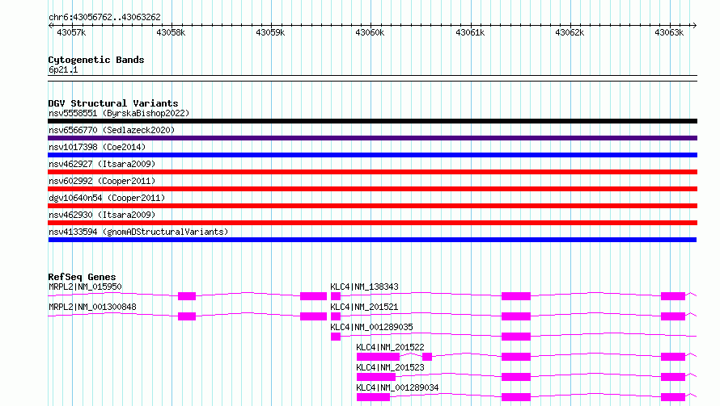The image size is (720, 406).
Task: Select the blue nsv1017398 variant bar
Action: tap(372, 155)
